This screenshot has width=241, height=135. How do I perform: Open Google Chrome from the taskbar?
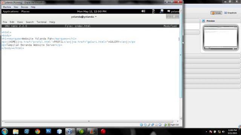38,132
